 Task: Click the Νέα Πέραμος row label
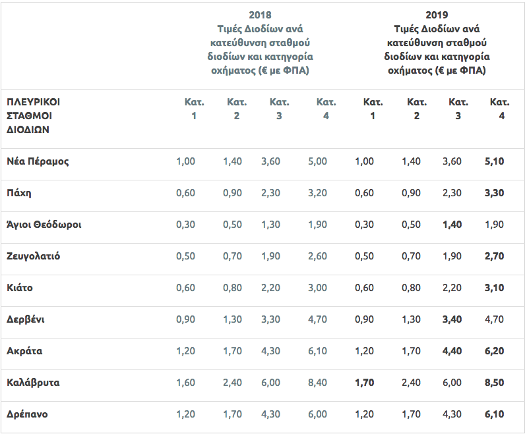38,161
